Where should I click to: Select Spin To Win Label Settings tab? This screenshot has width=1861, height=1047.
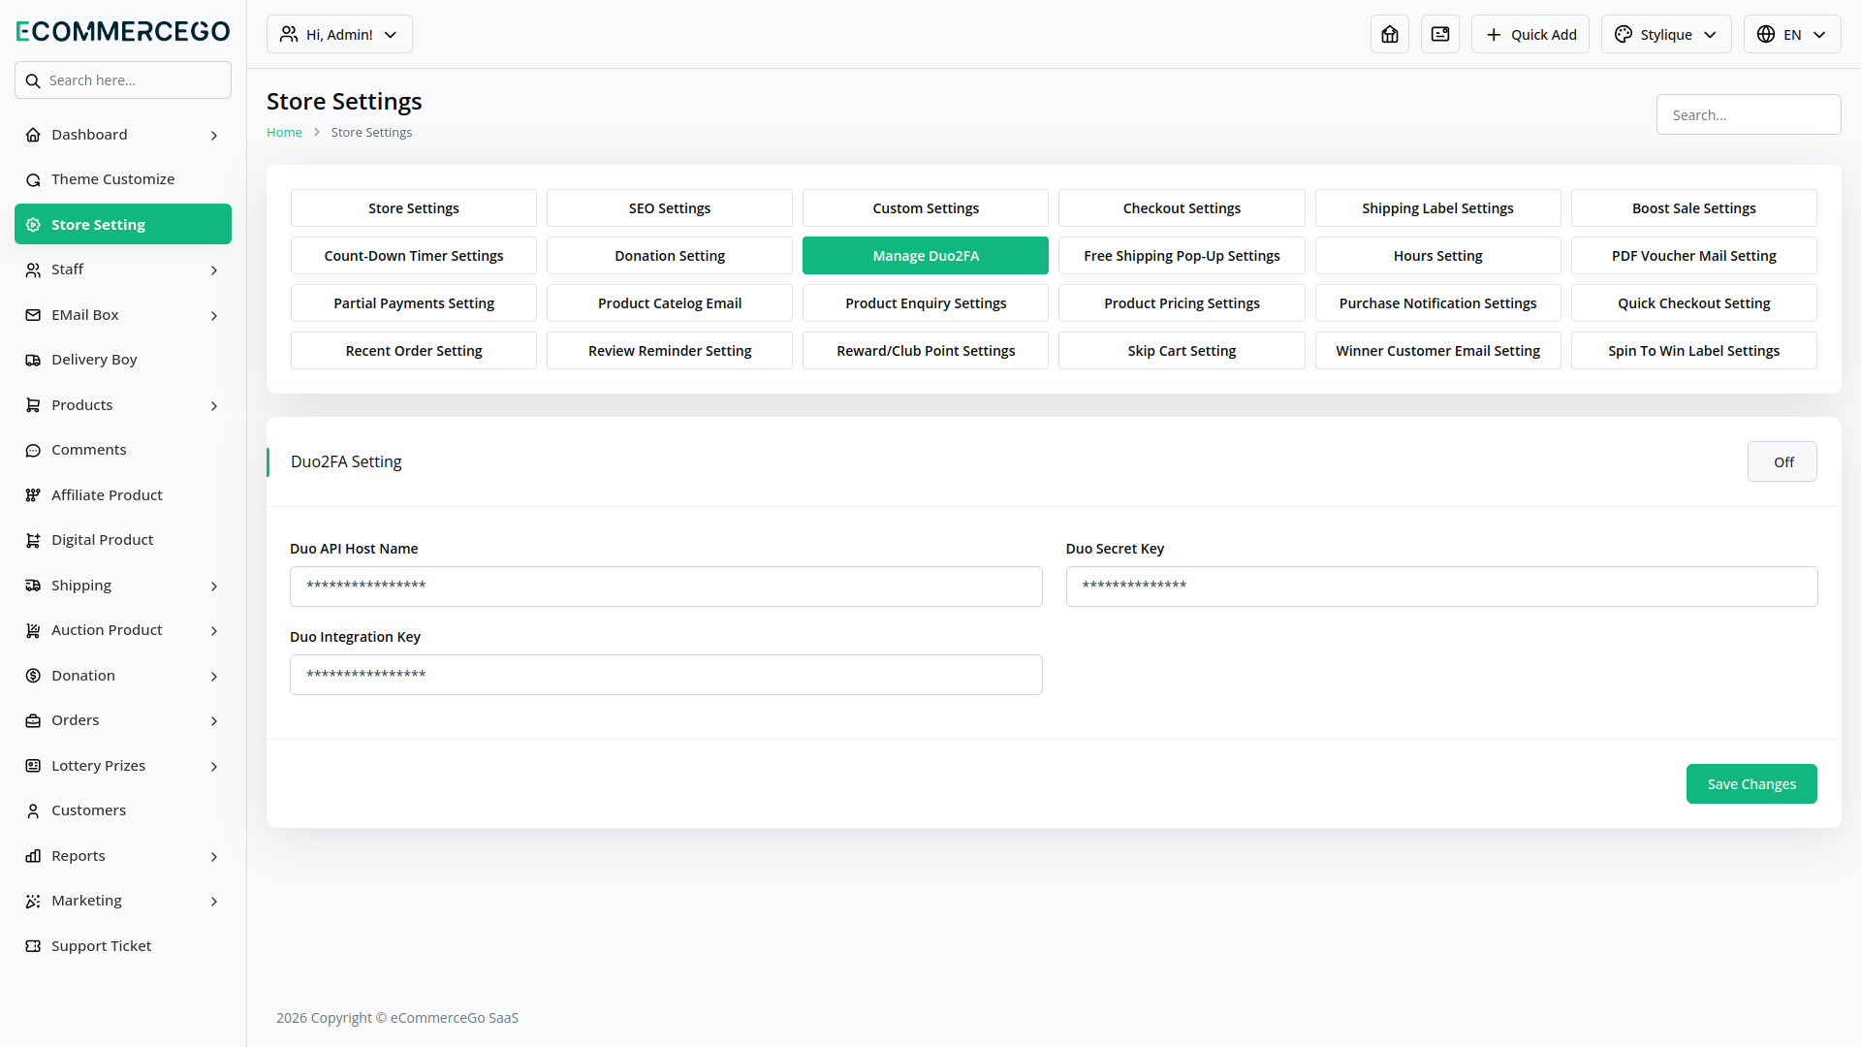pos(1694,351)
